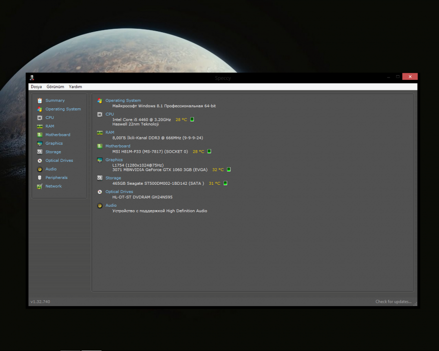Click the Check for updates link

click(393, 302)
